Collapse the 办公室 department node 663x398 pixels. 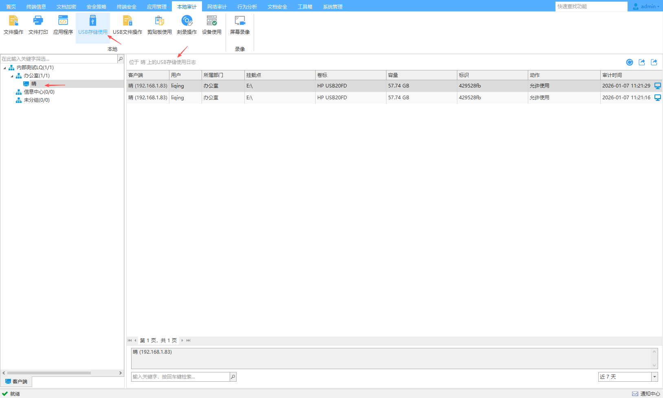[12, 76]
